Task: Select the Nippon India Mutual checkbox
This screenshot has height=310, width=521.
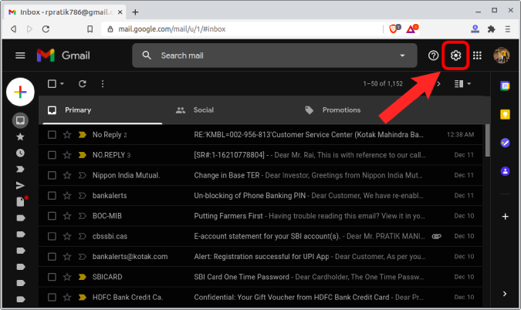Action: tap(52, 175)
